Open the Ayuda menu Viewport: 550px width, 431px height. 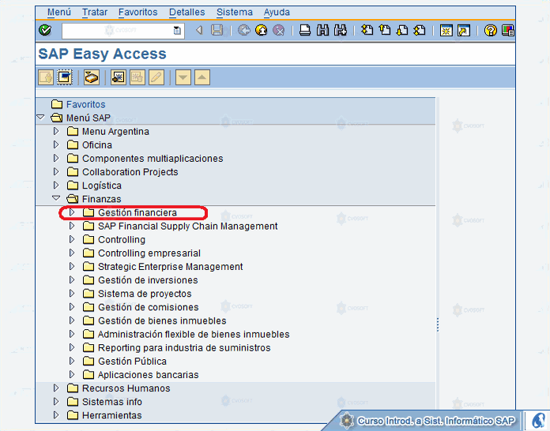(x=277, y=13)
